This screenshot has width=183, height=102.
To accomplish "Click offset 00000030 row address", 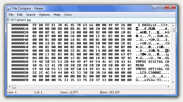I will pos(20,36).
